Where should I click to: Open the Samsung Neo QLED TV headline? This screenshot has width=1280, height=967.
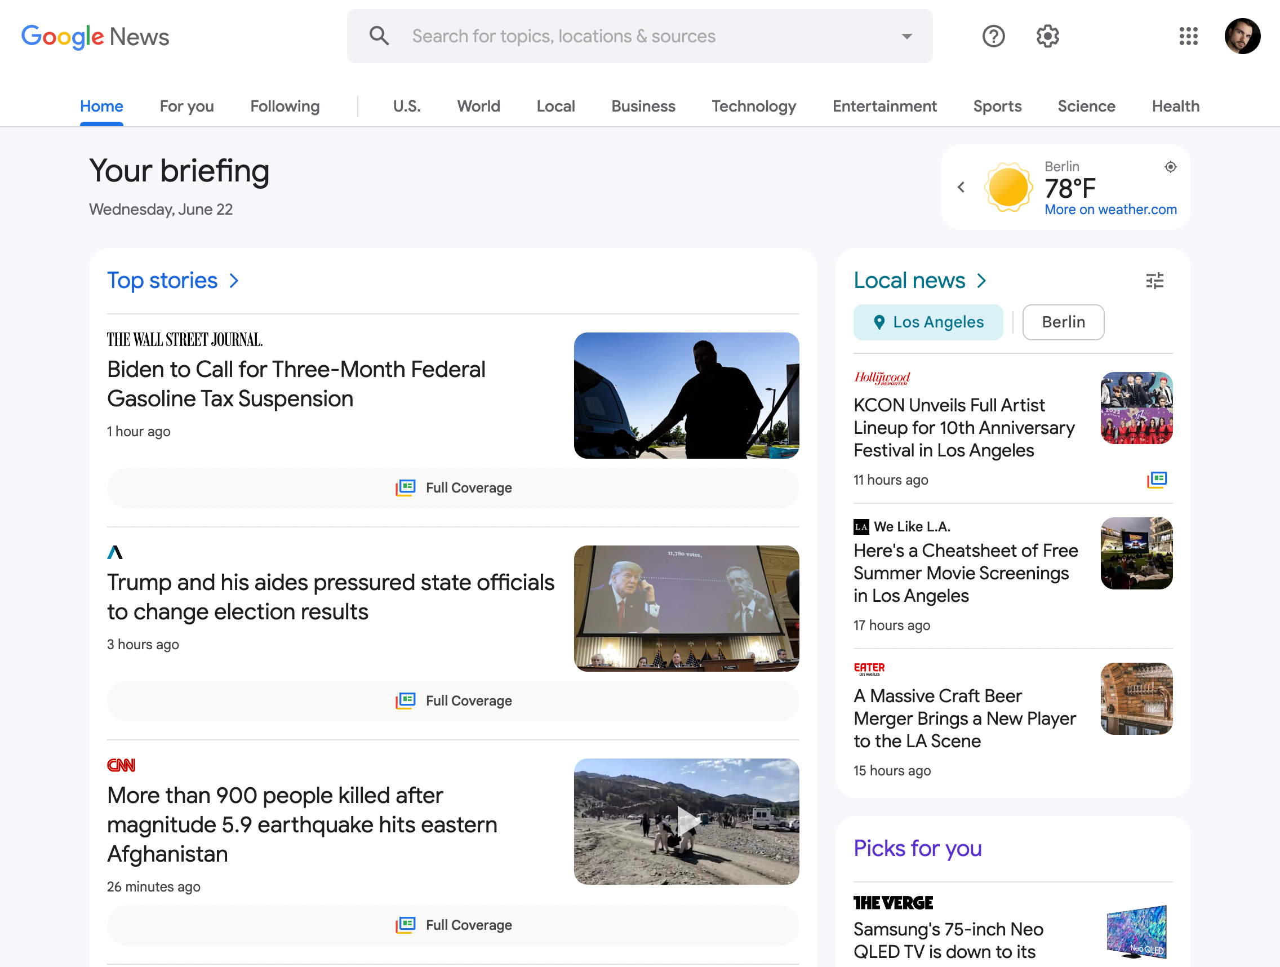click(948, 940)
